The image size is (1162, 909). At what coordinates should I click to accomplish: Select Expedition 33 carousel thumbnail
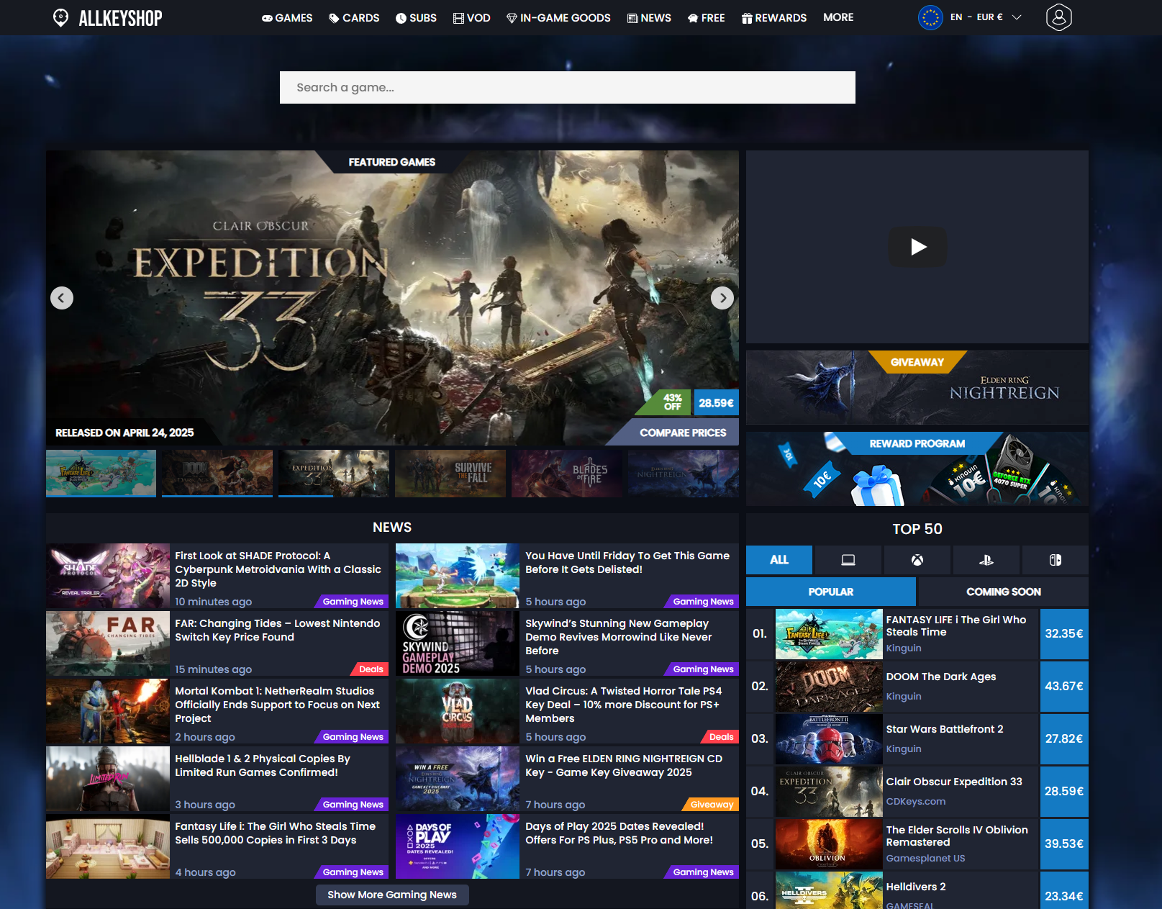point(334,474)
